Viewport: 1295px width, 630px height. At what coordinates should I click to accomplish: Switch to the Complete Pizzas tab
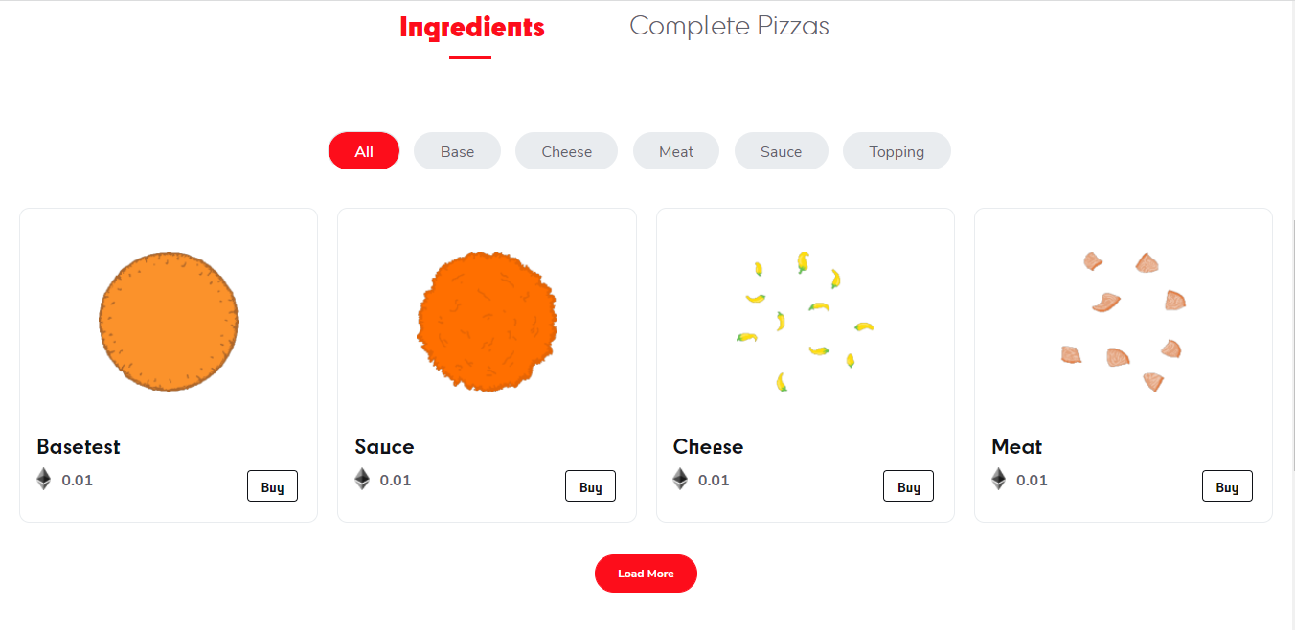tap(729, 26)
